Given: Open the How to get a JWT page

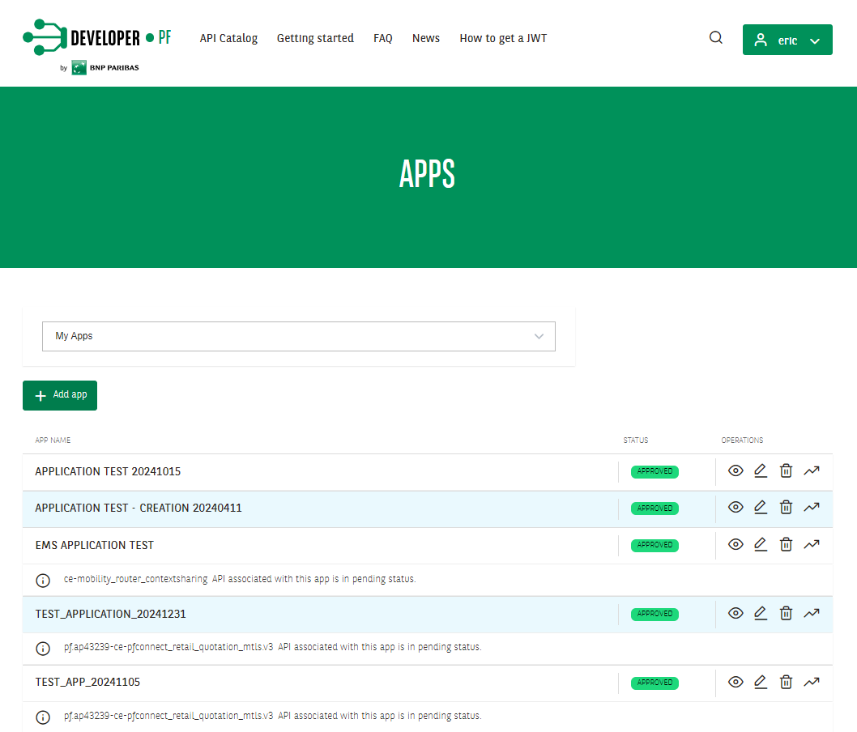Looking at the screenshot, I should pos(503,37).
